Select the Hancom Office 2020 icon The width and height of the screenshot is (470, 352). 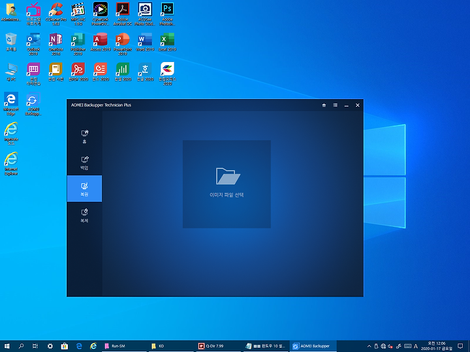(167, 74)
